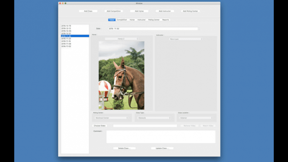The width and height of the screenshot is (288, 162).
Task: Open the Horse 2 dropdown
Action: coord(121,39)
